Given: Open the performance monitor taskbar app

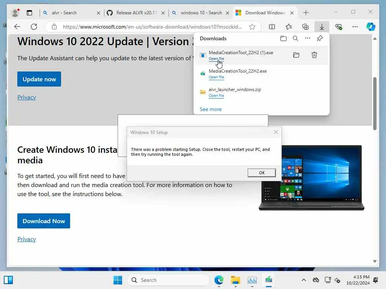Looking at the screenshot, I should pyautogui.click(x=252, y=280).
